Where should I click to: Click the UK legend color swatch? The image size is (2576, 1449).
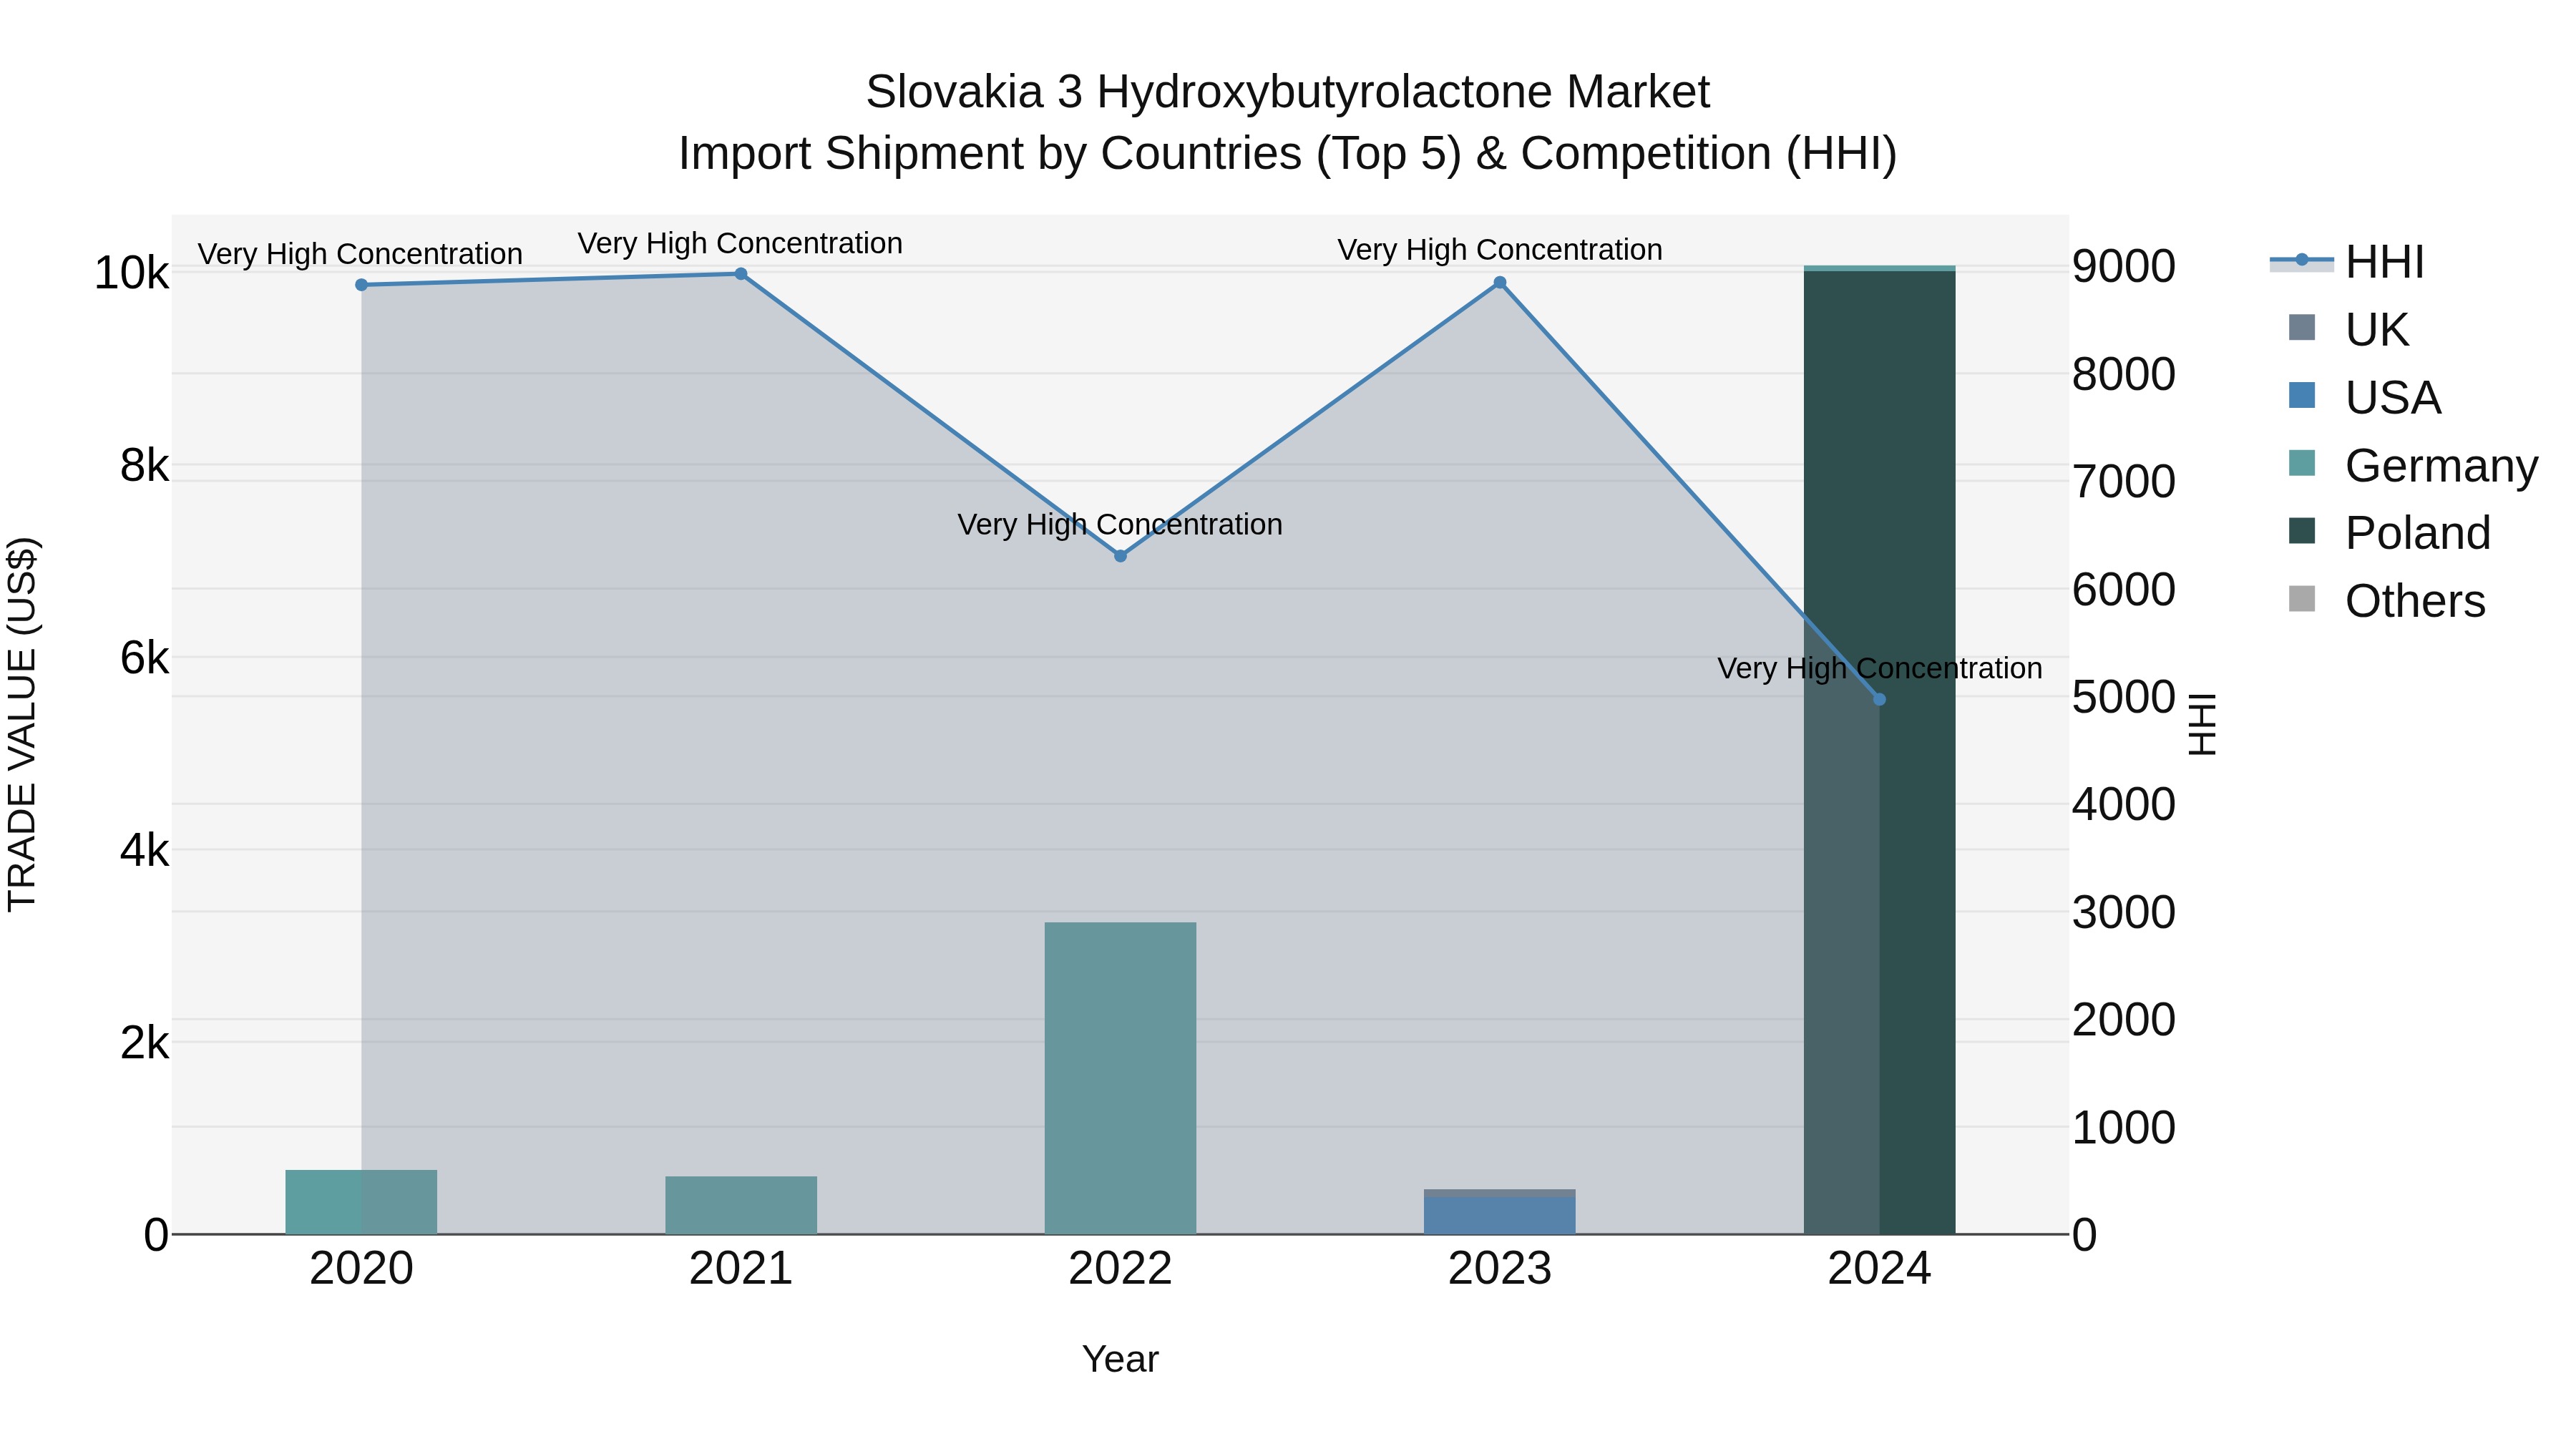(x=2302, y=327)
